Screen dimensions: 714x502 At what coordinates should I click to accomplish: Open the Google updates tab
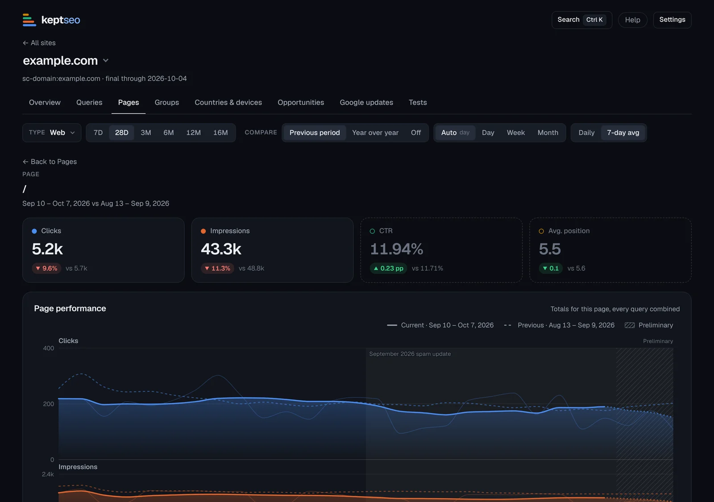(x=366, y=103)
